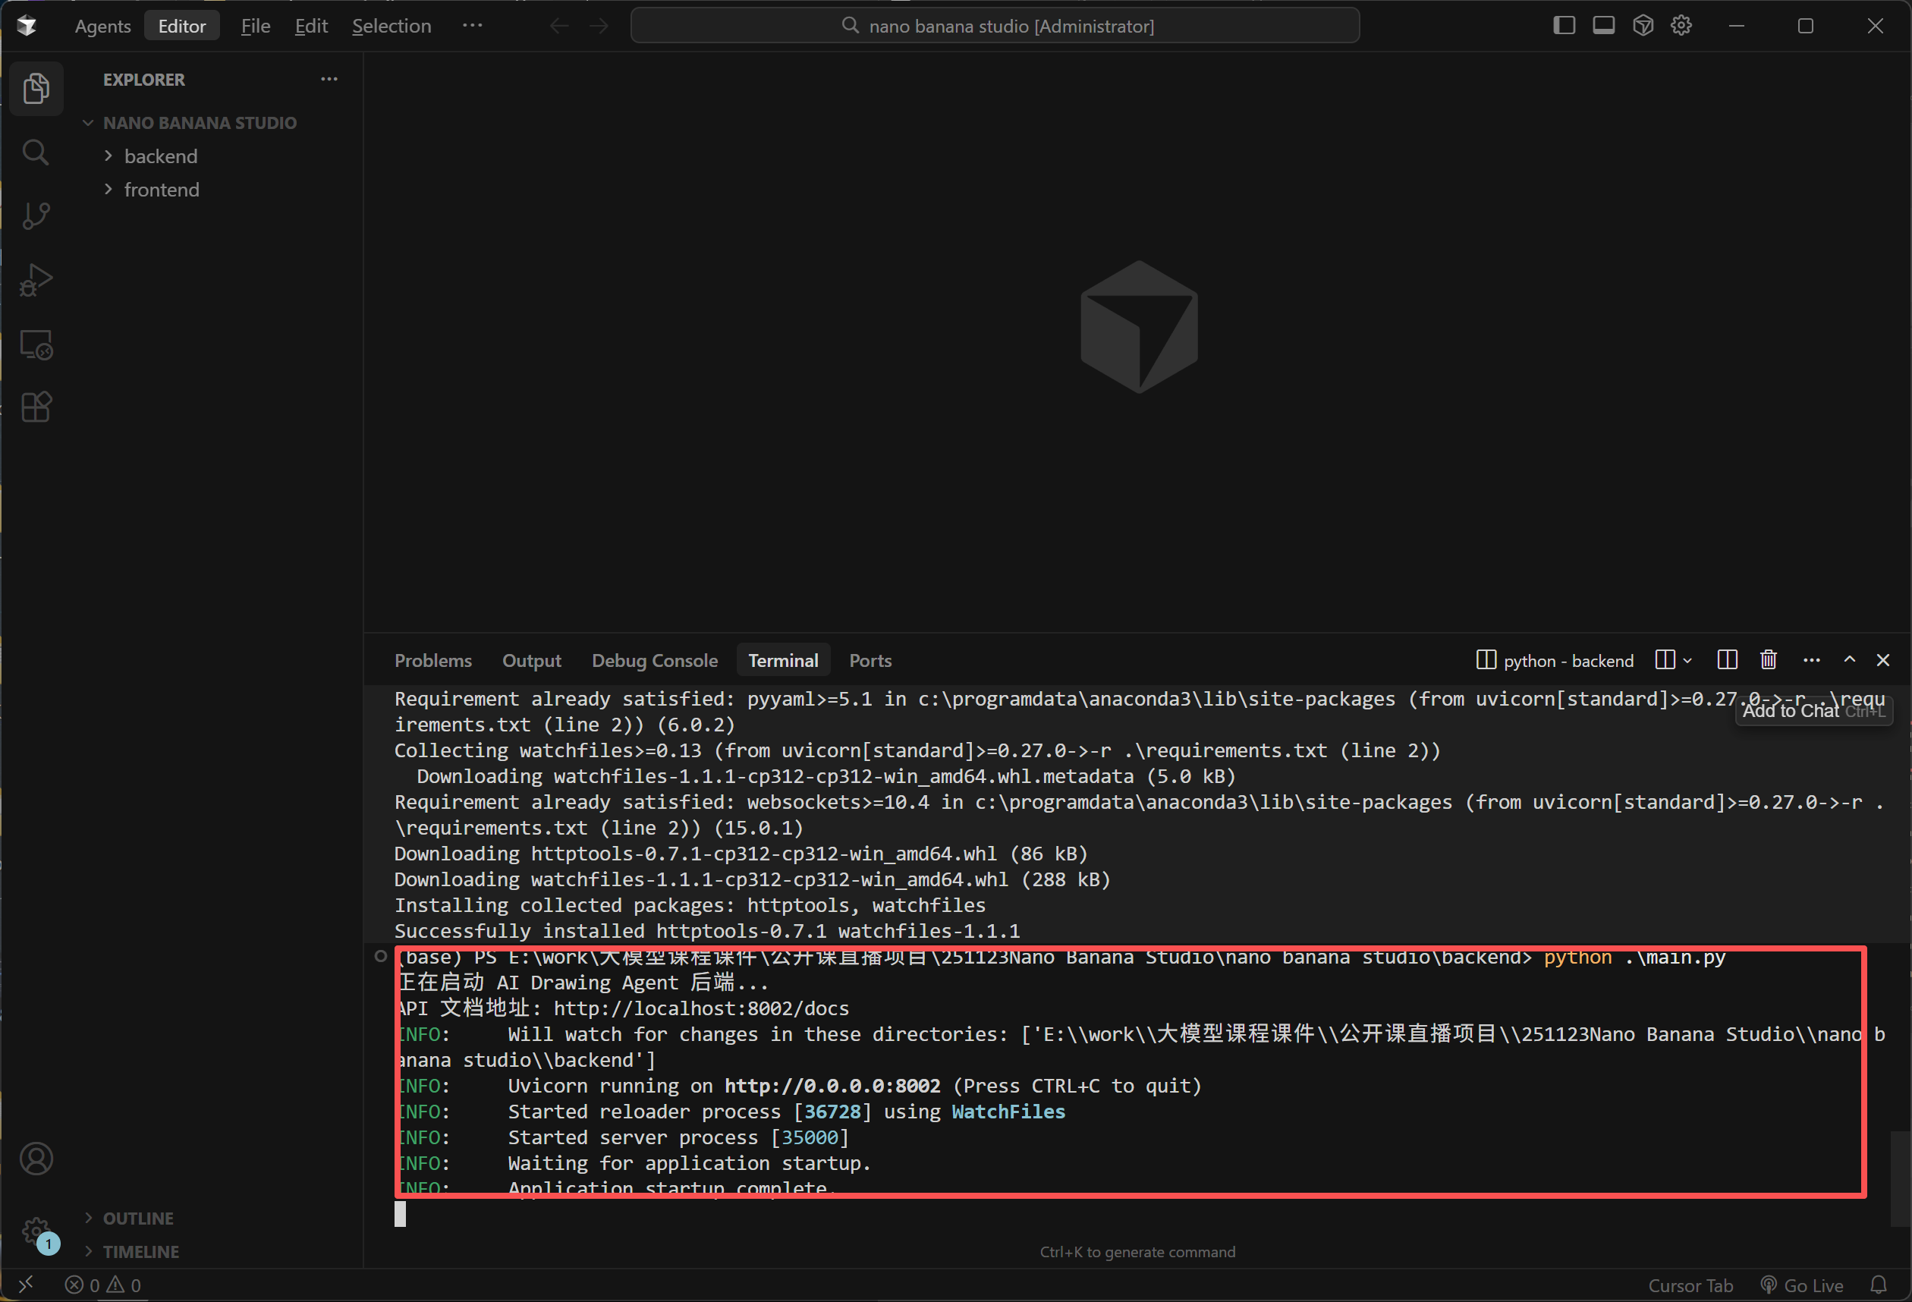The image size is (1912, 1302).
Task: Click the python .\main.py command text
Action: 1634,957
